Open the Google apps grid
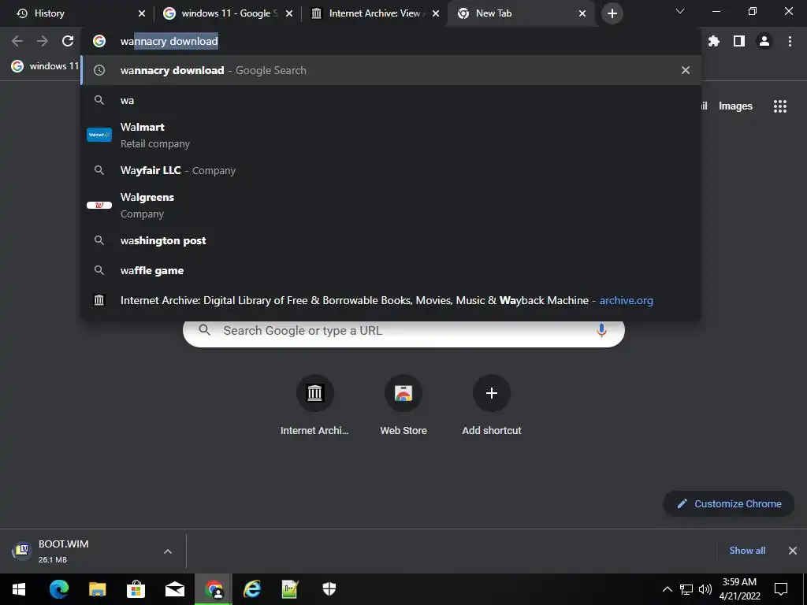This screenshot has height=605, width=807. [x=779, y=106]
